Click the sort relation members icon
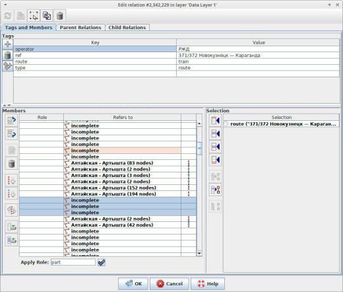Image resolution: width=343 pixels, height=292 pixels. coord(11,180)
